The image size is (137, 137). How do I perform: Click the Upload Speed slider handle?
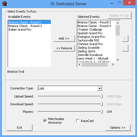(102, 96)
